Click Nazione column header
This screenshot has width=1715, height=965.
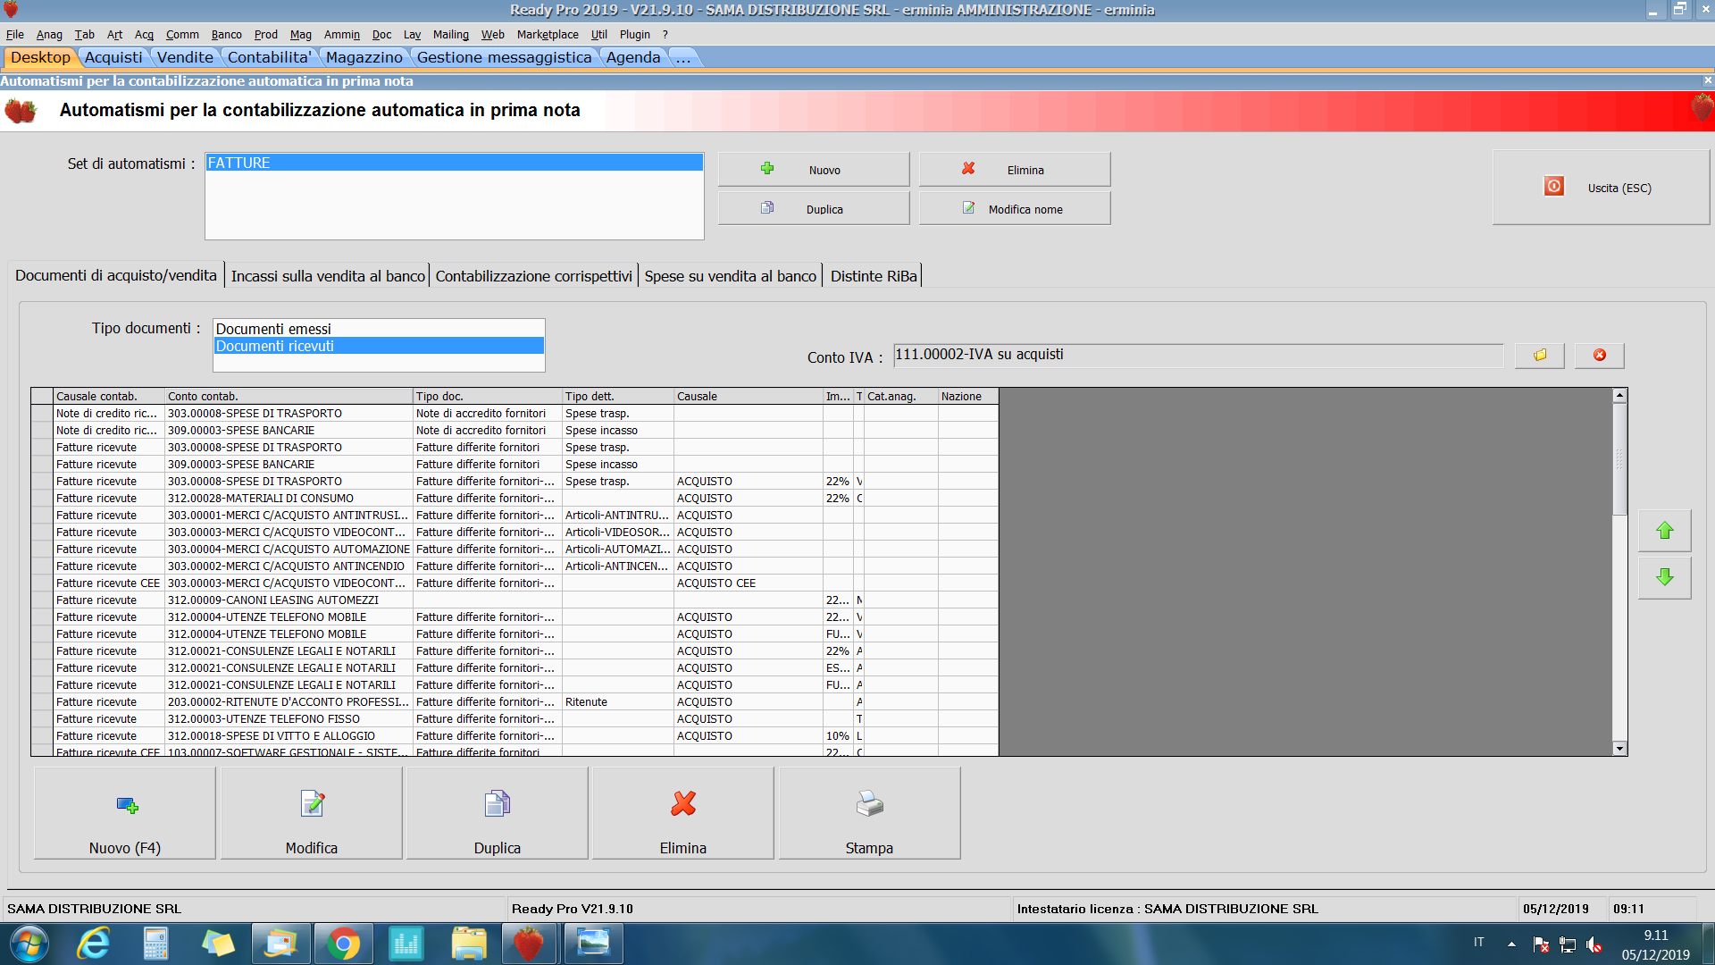point(967,396)
